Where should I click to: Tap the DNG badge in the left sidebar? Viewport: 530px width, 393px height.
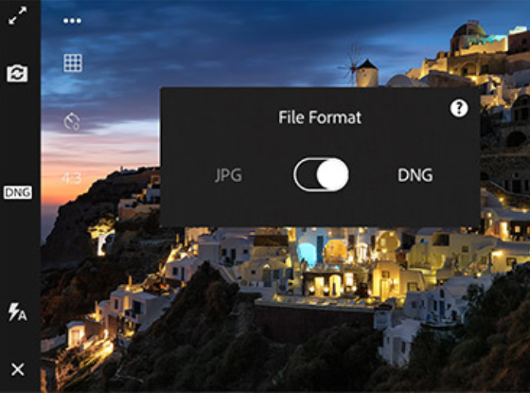[18, 192]
